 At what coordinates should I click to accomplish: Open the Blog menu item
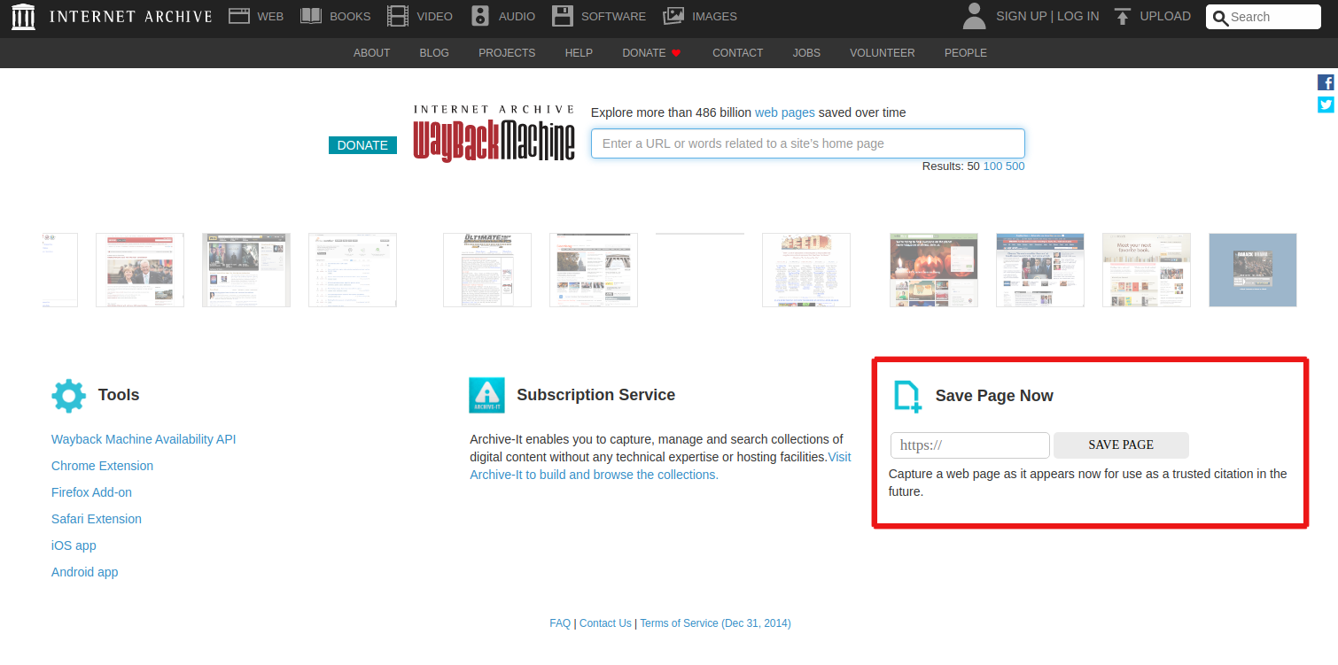click(x=434, y=53)
